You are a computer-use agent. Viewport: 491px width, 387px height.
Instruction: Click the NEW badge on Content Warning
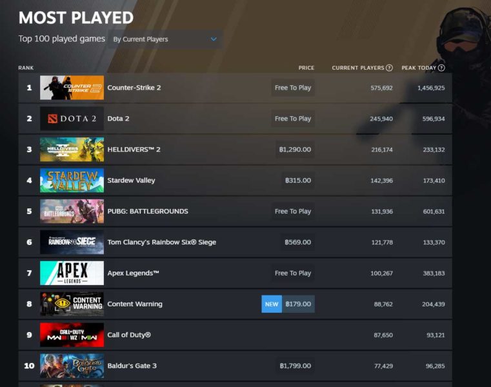(x=272, y=304)
